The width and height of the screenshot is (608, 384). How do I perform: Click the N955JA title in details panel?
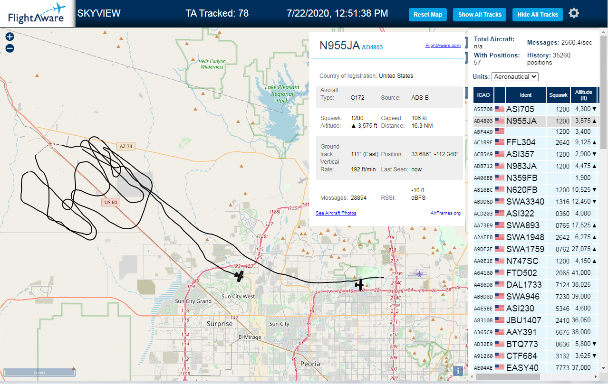tap(339, 46)
